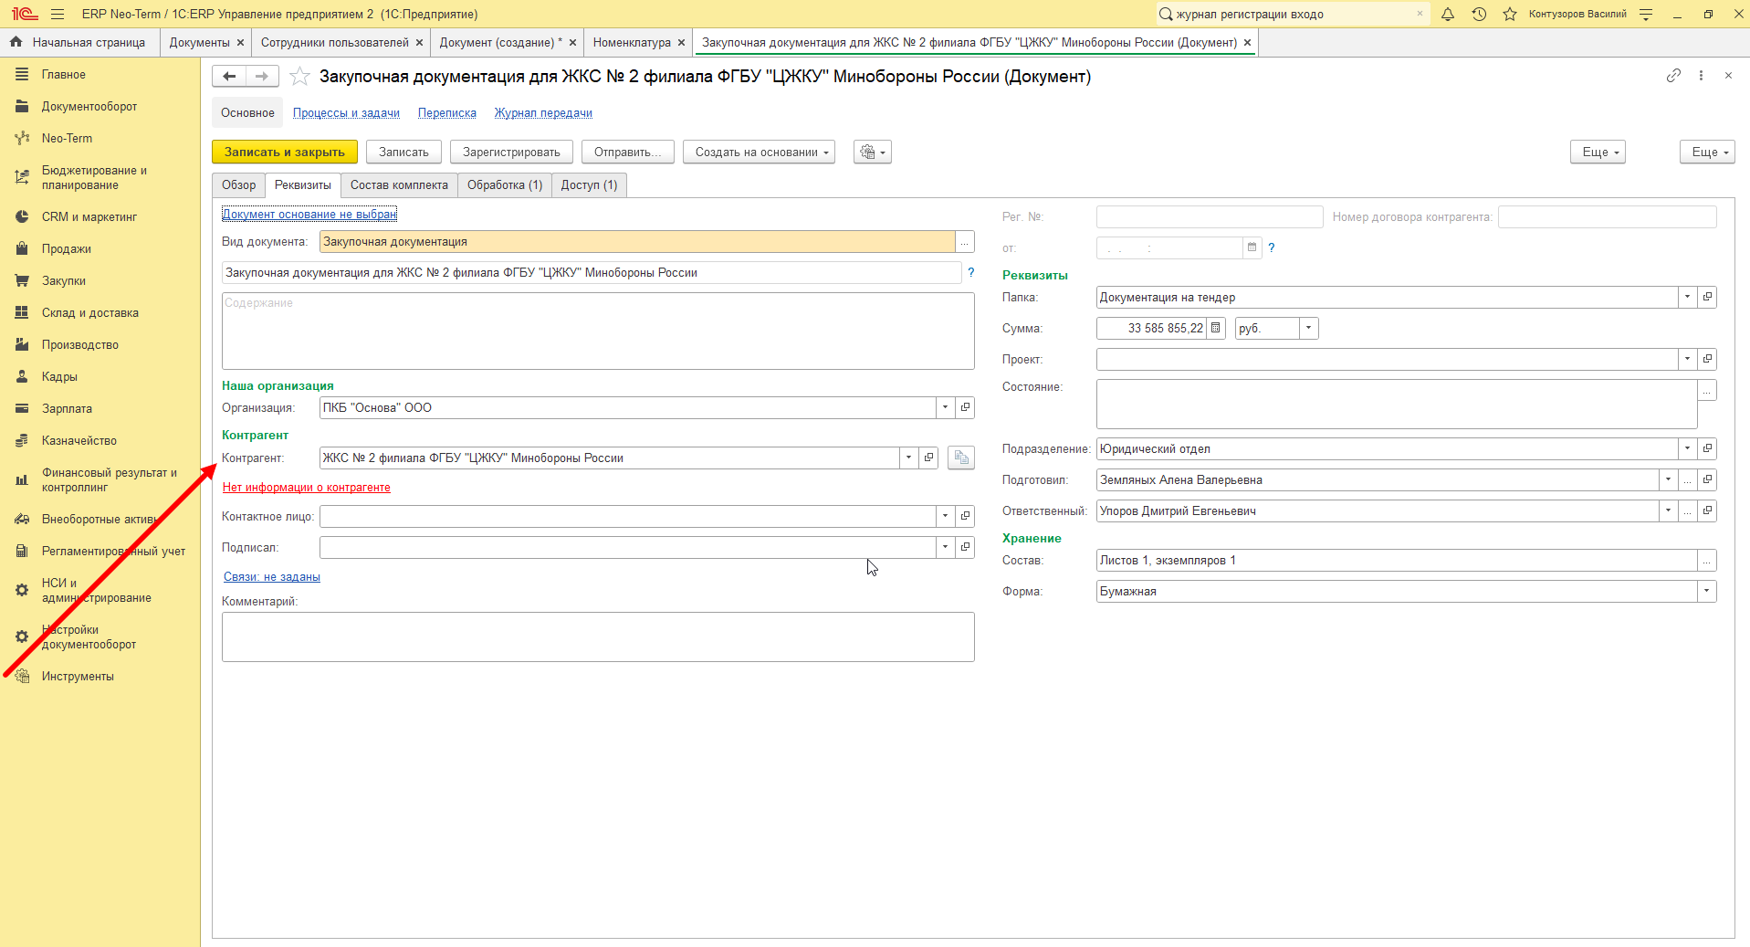This screenshot has height=947, width=1750.
Task: Open the notifications bell icon
Action: pyautogui.click(x=1448, y=14)
